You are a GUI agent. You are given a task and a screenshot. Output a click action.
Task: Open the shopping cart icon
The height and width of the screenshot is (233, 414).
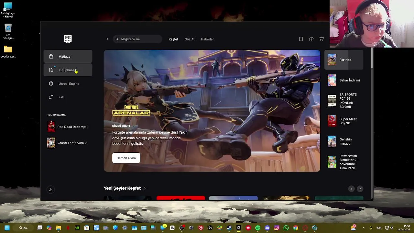point(321,39)
